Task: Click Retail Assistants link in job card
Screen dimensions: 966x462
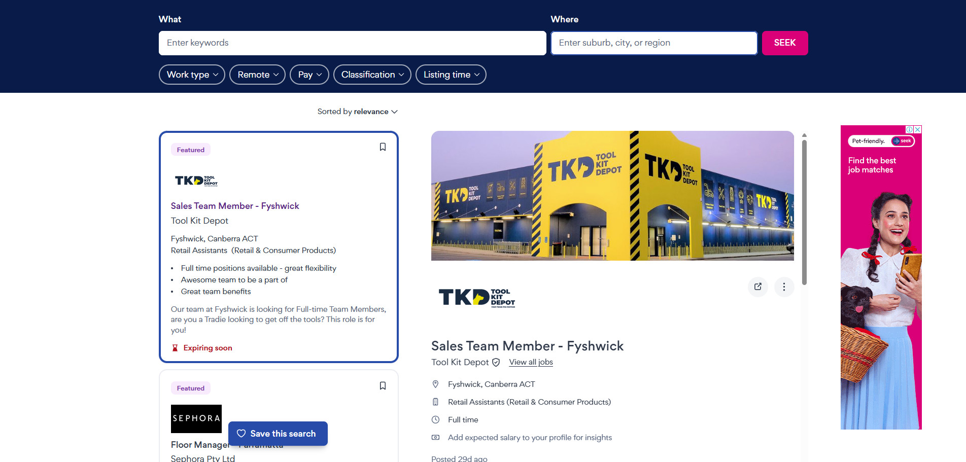Action: [199, 251]
